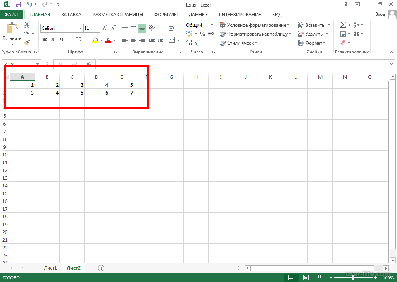Increase font size with the larger A icon
The width and height of the screenshot is (397, 282).
(x=105, y=28)
